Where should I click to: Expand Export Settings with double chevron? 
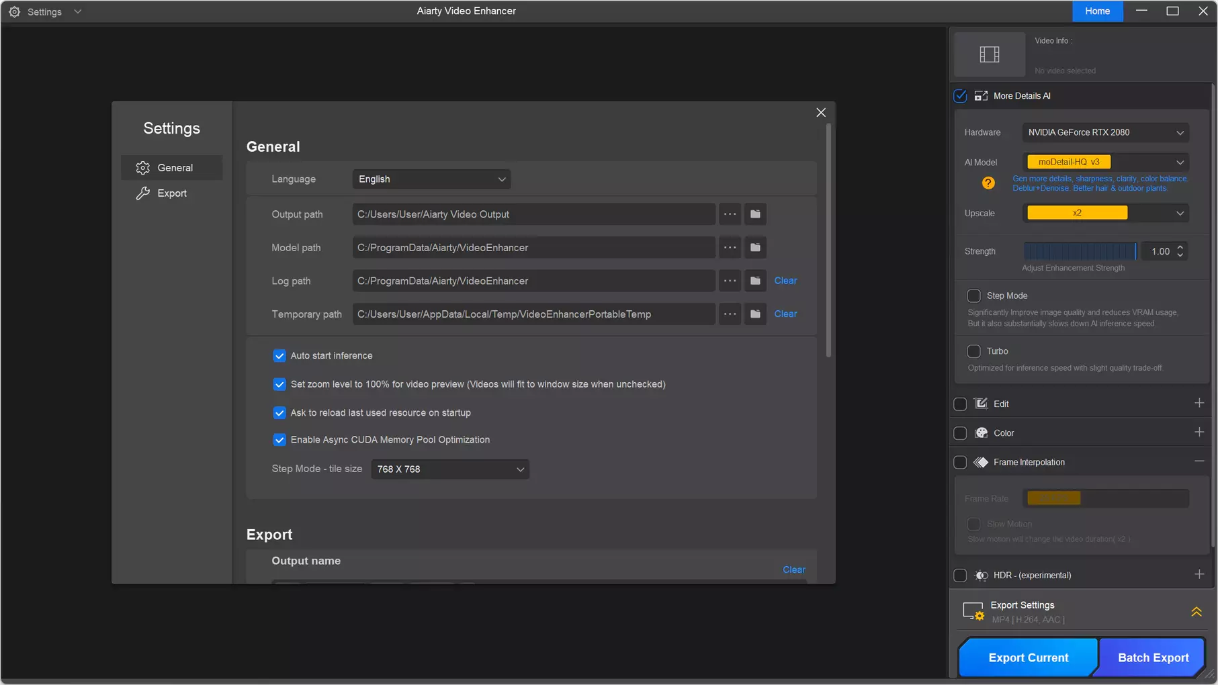coord(1197,612)
